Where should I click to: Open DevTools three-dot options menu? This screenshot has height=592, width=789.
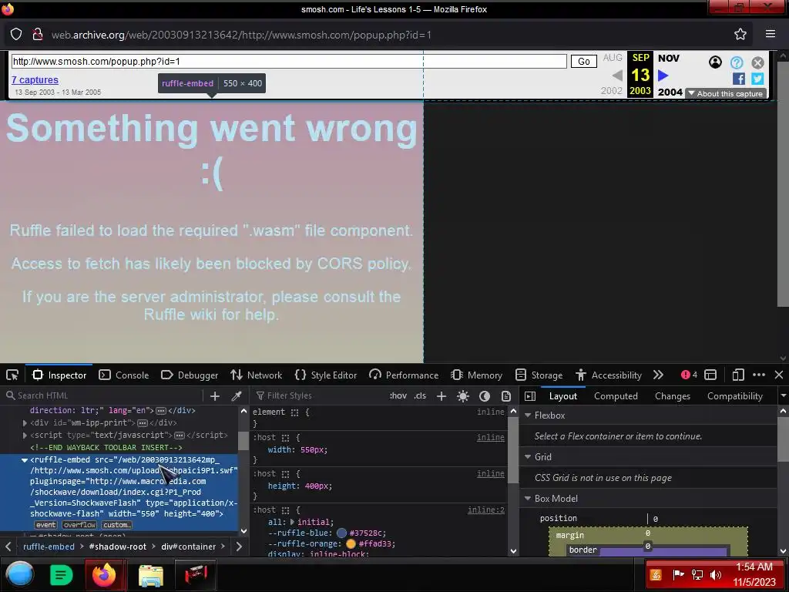759,375
